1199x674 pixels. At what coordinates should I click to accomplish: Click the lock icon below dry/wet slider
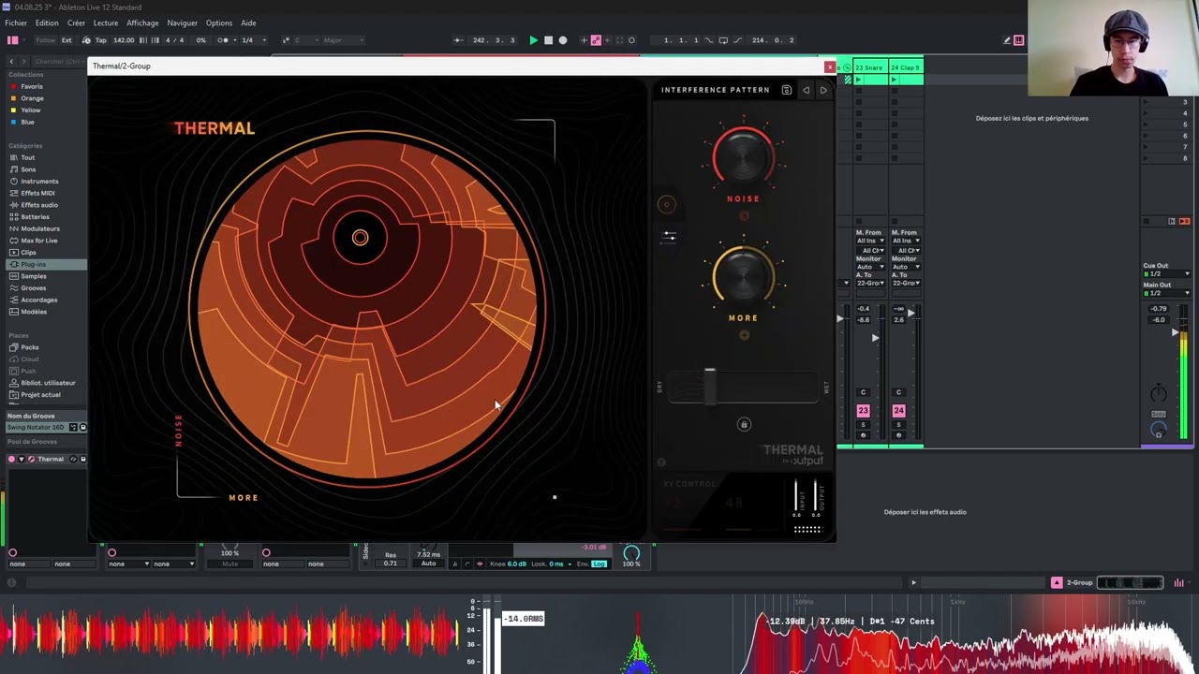click(744, 424)
